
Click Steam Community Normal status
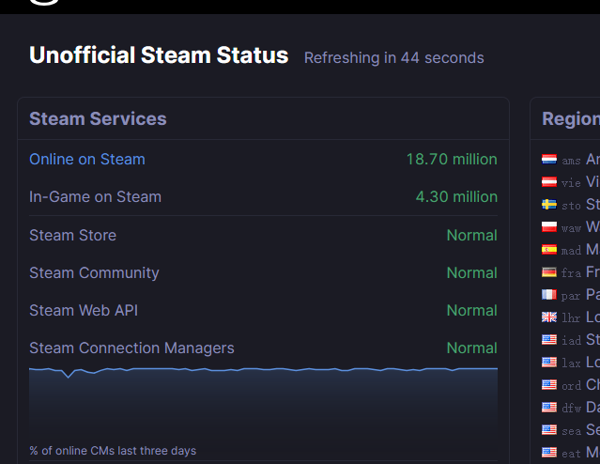click(471, 273)
